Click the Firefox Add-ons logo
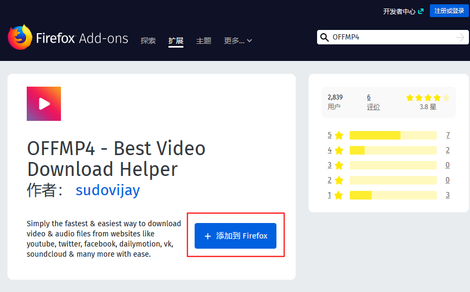 68,37
